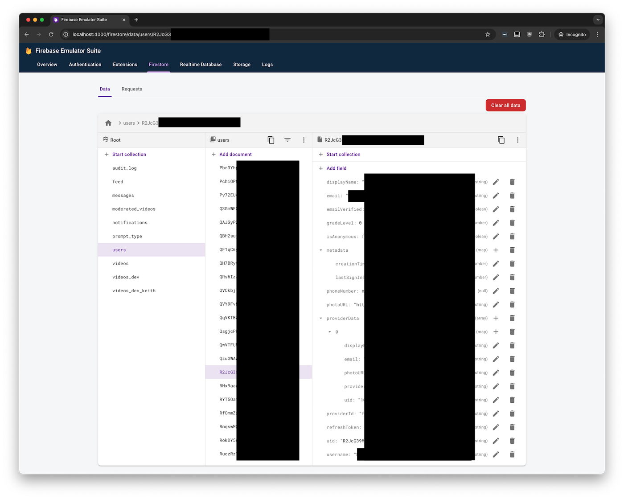Collapse the providerData array
This screenshot has width=624, height=499.
tap(321, 319)
